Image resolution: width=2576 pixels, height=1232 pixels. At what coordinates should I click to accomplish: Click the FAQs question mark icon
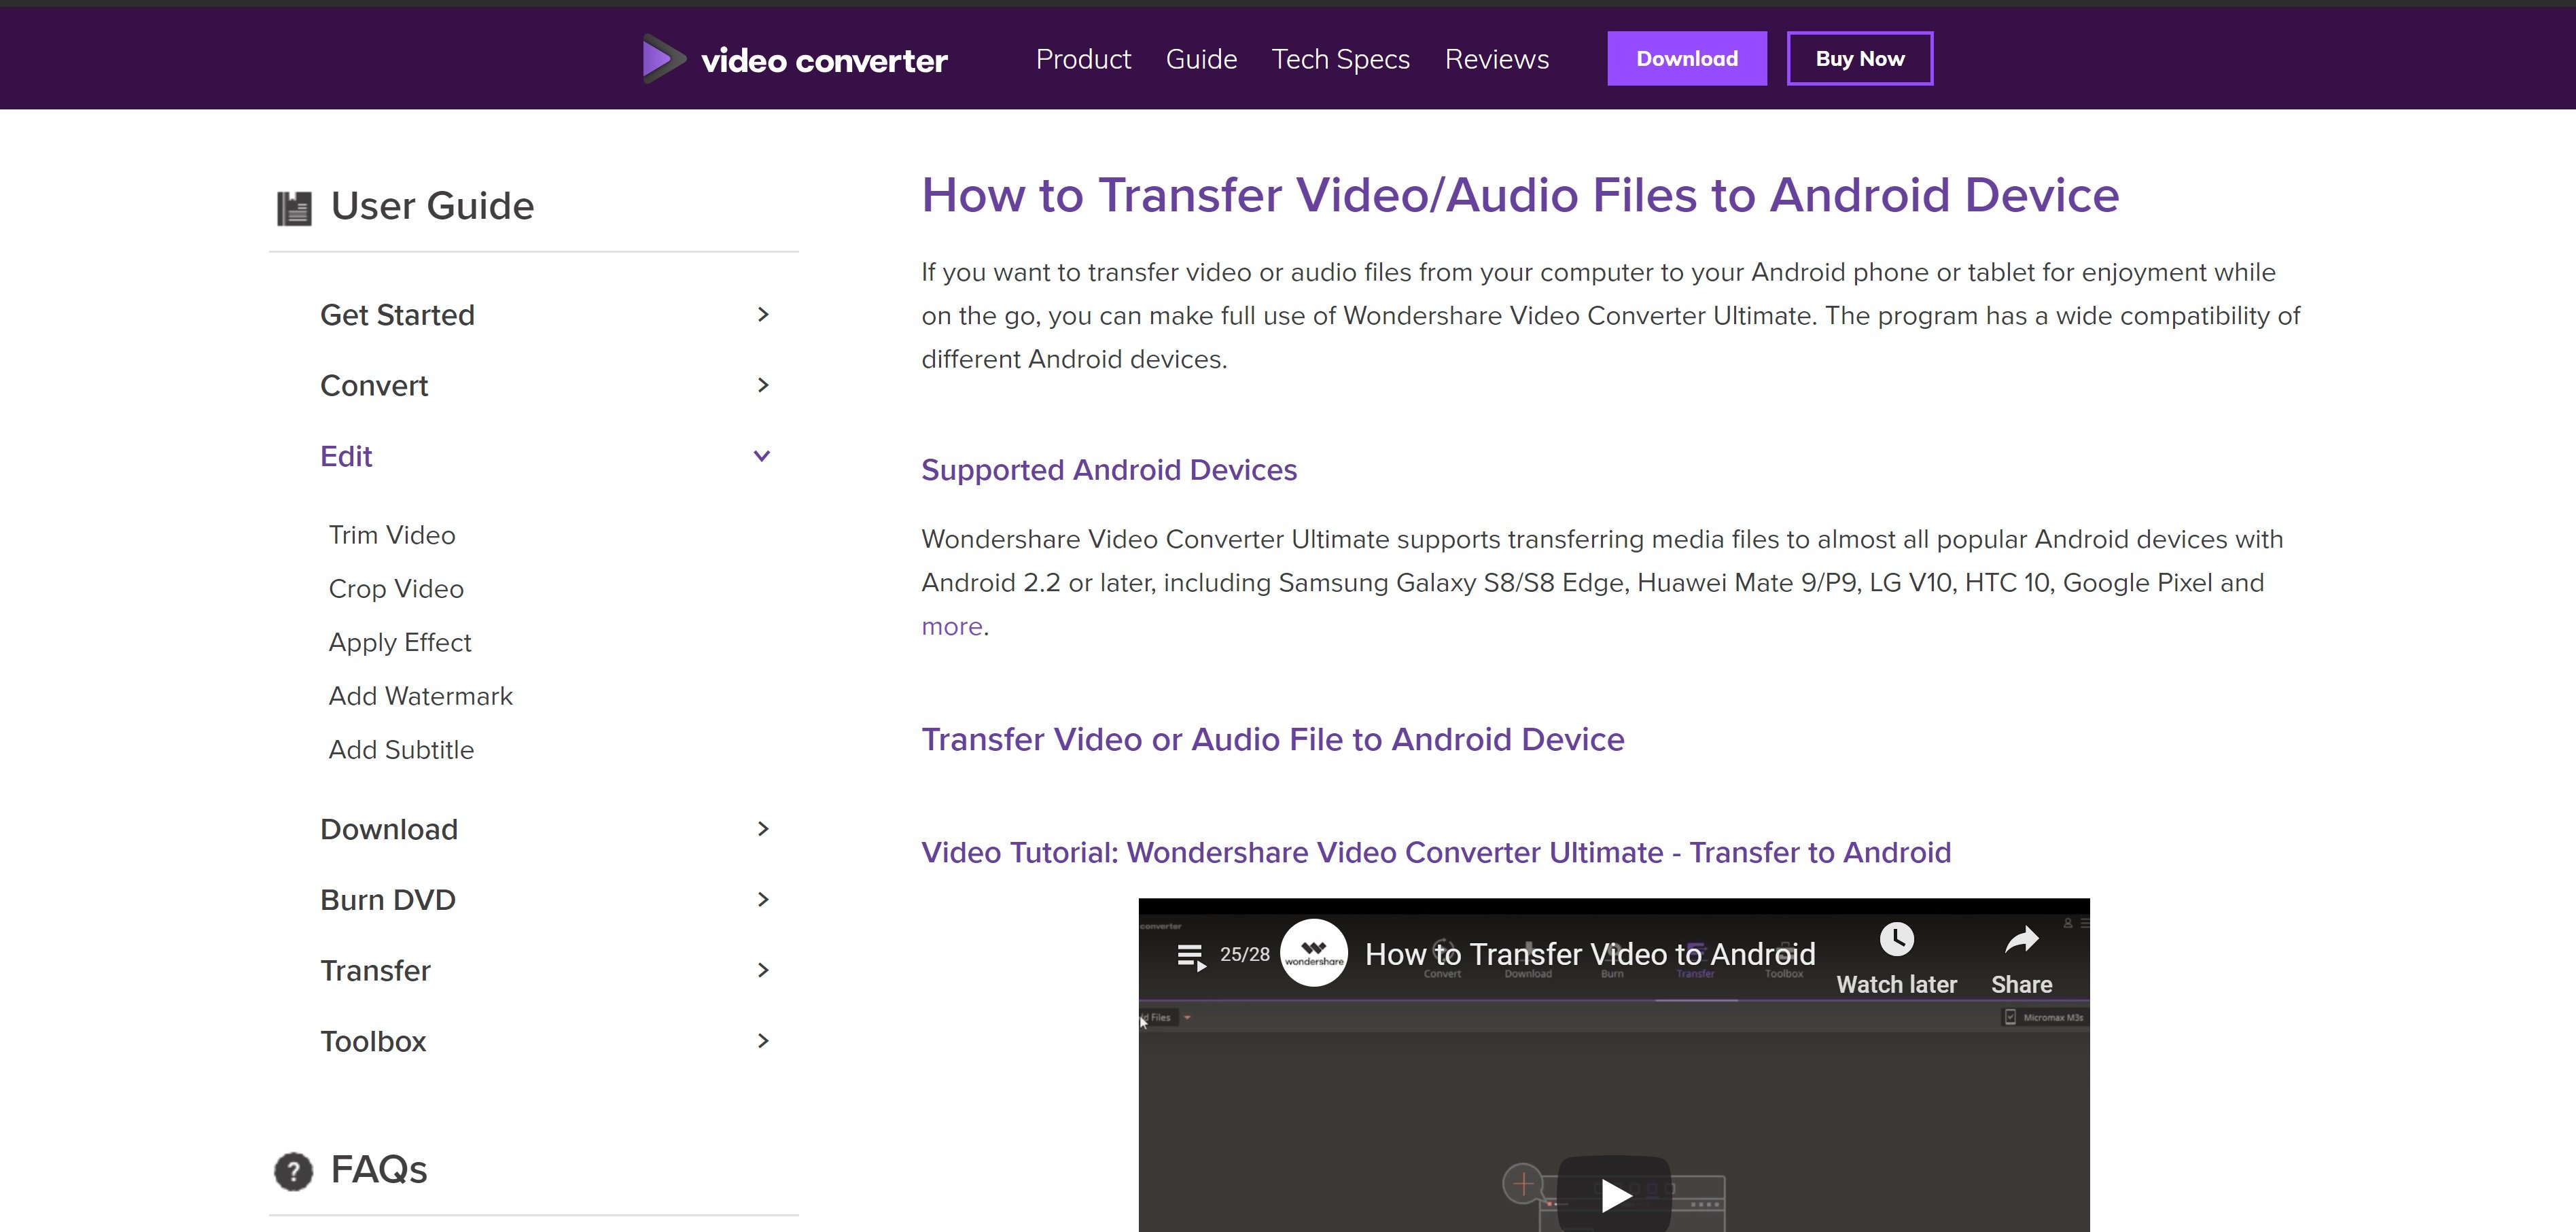(293, 1171)
